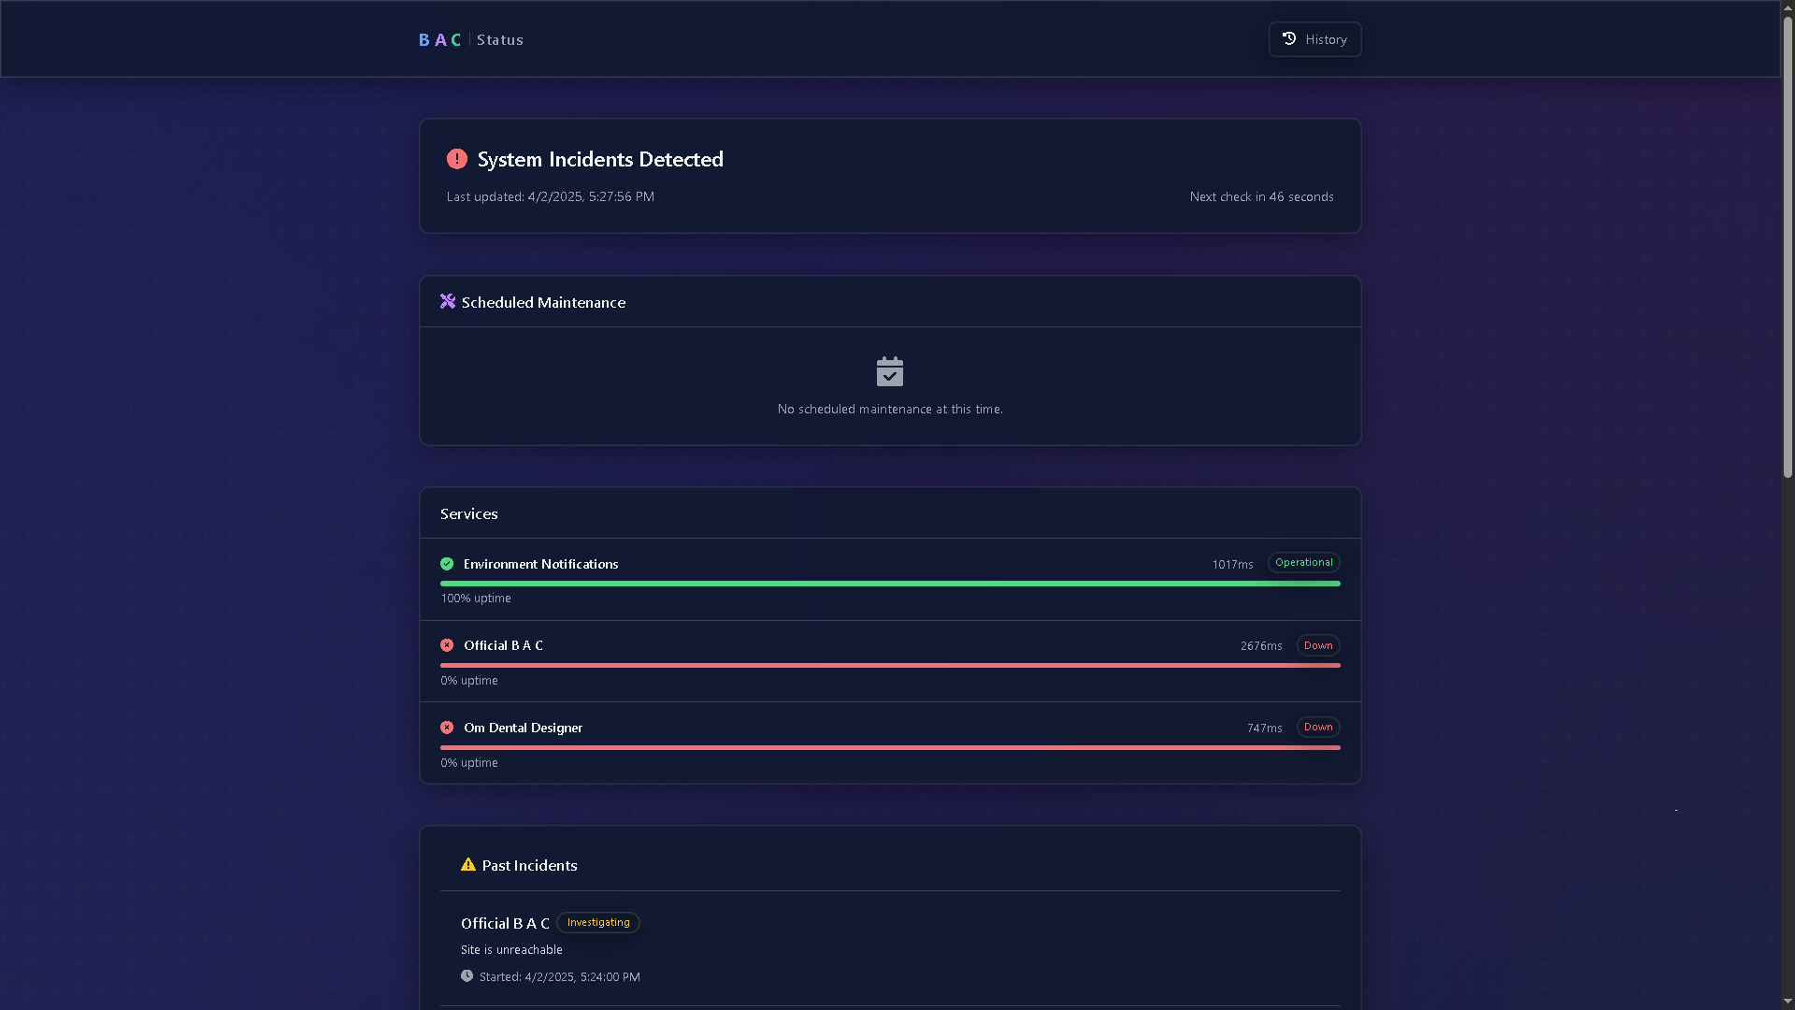Viewport: 1795px width, 1010px height.
Task: Click the clock icon next to the incident start time
Action: pos(467,975)
